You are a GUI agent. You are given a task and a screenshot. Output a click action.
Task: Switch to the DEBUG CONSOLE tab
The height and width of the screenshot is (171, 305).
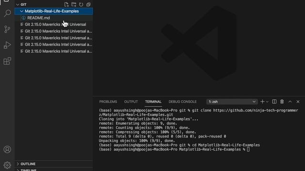tap(183, 102)
